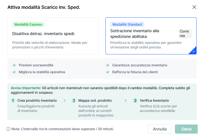Click the info icon next to Nota
The height and width of the screenshot is (137, 202).
pos(8,129)
